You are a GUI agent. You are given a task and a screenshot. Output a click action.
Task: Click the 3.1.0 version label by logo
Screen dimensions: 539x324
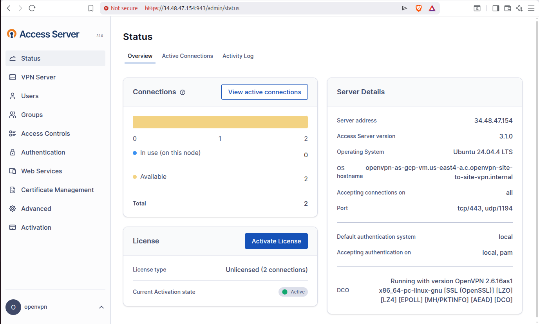click(x=99, y=36)
